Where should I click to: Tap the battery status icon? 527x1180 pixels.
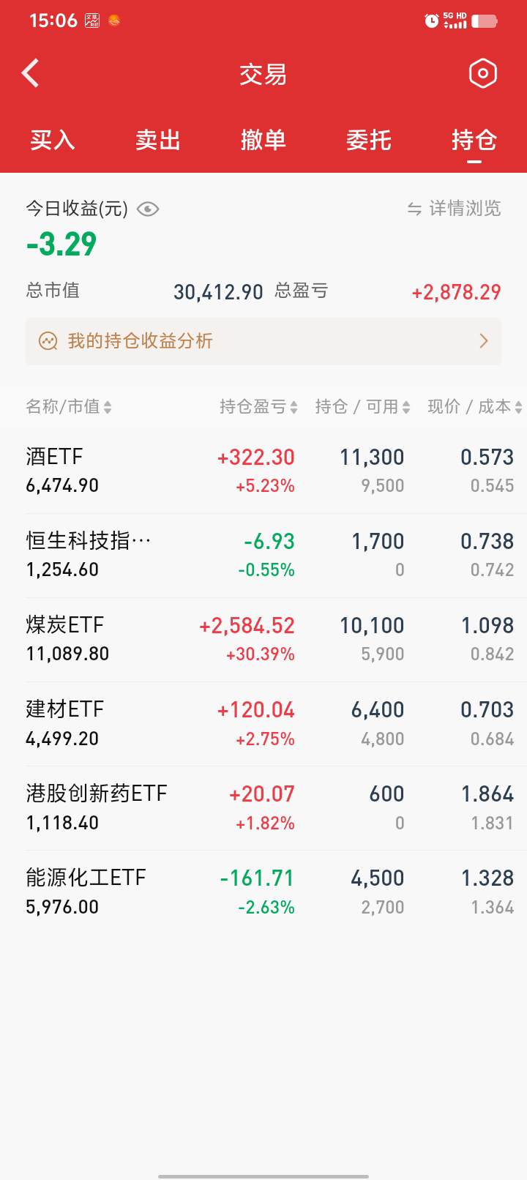[484, 20]
